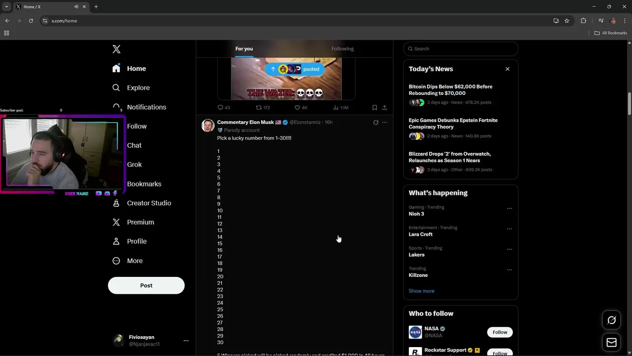The width and height of the screenshot is (632, 356).
Task: Open browser Extensions puzzle icon
Action: [584, 21]
